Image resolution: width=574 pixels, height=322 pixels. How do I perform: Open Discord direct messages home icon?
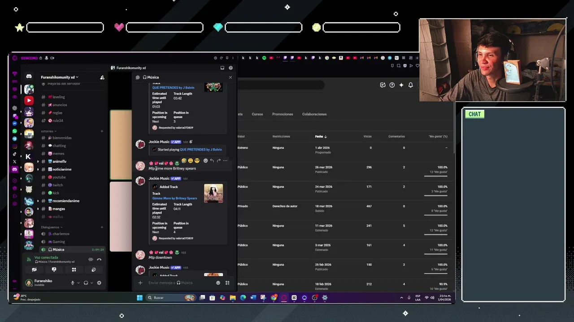(x=29, y=76)
